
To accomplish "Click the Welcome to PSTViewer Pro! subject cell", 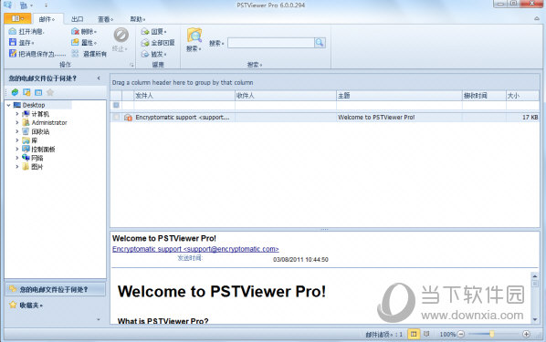I will point(399,118).
